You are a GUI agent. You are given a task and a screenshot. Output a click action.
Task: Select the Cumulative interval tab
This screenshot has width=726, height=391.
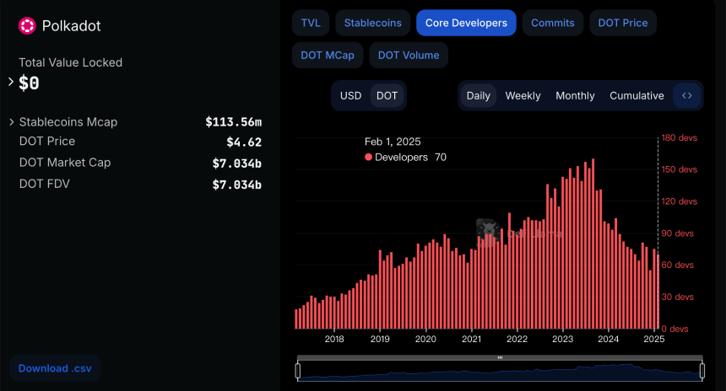(637, 96)
